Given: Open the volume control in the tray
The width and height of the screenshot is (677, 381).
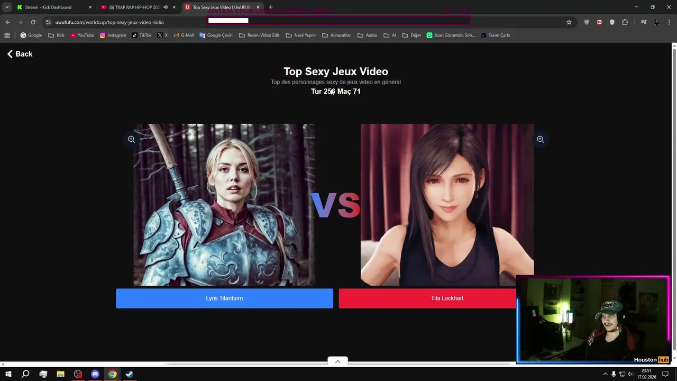Looking at the screenshot, I should [629, 374].
